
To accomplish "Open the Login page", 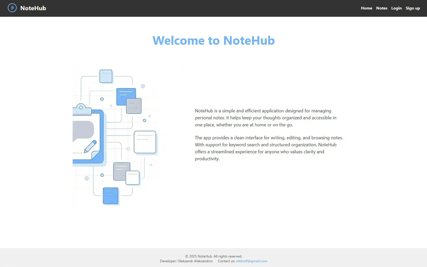I will pyautogui.click(x=396, y=8).
